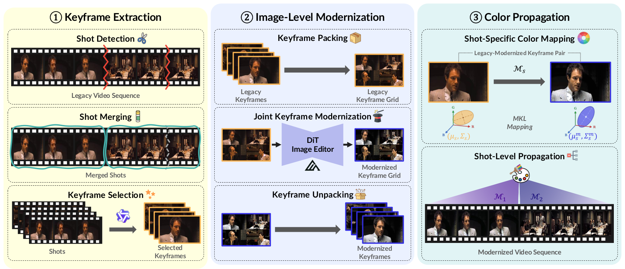
Task: Click the Modernized Video Sequence filmstrip
Action: tap(519, 223)
